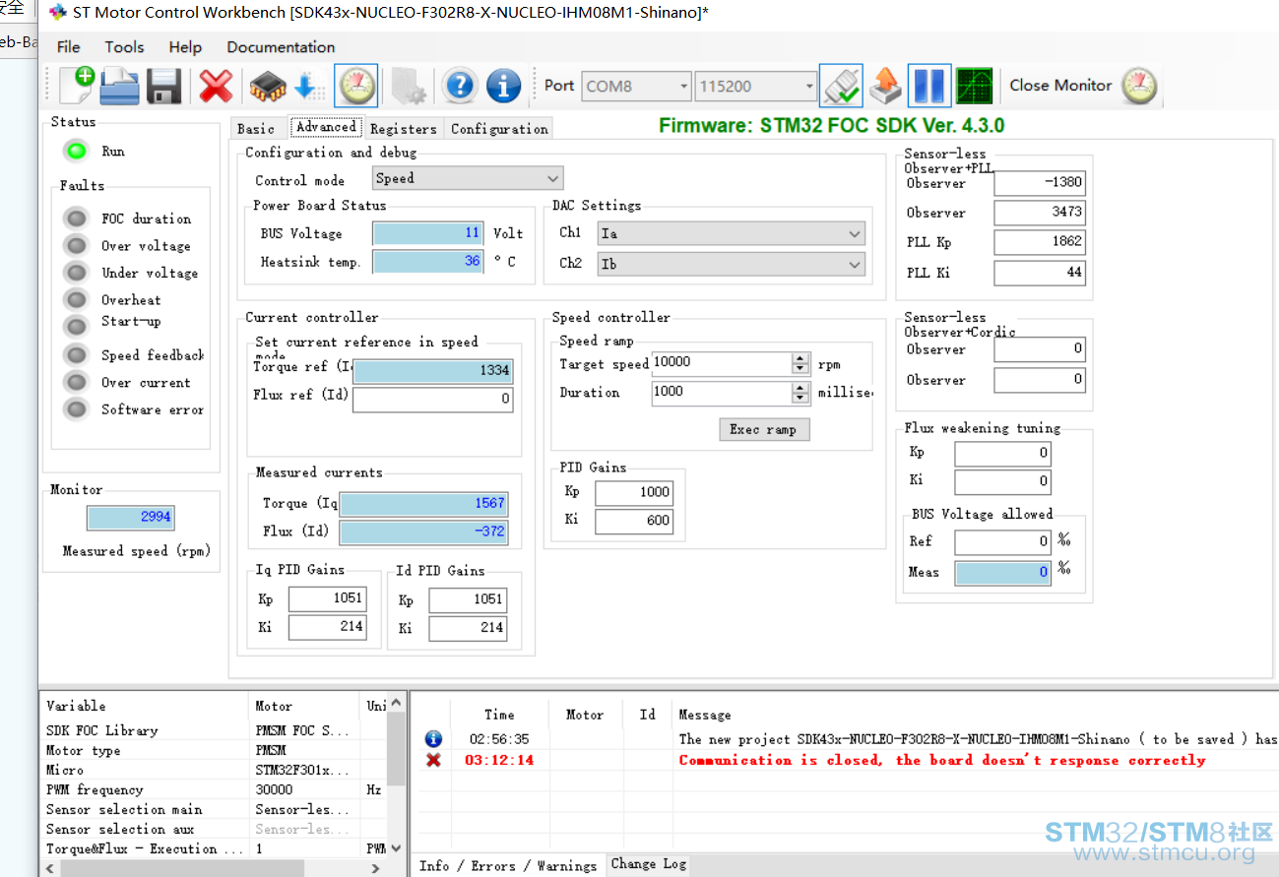
Task: Select the PWM frequency row
Action: coord(216,789)
